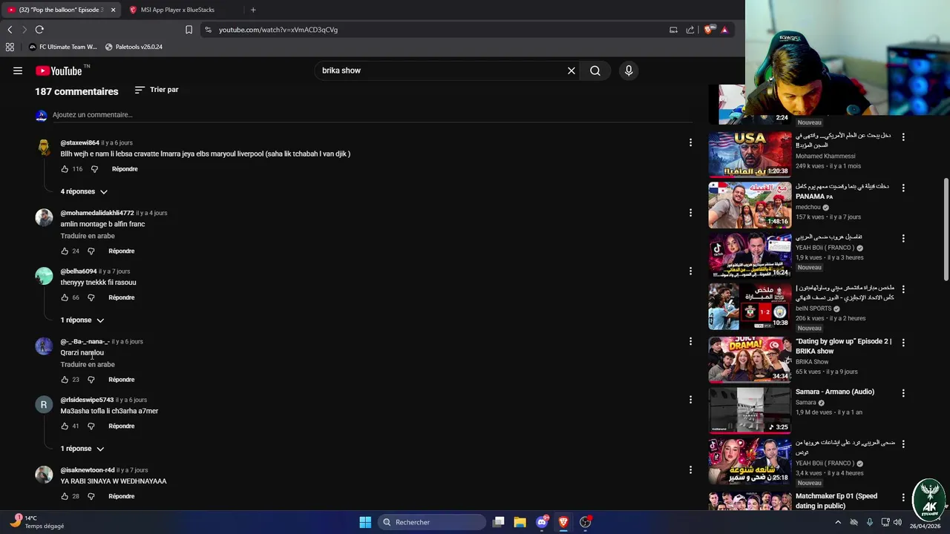Image resolution: width=950 pixels, height=534 pixels.
Task: Bookmark this page using the bookmark icon
Action: point(189,30)
